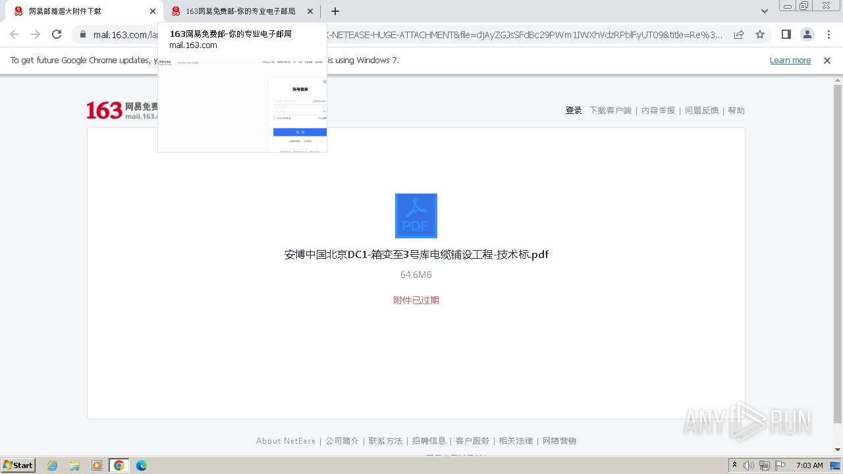Open Windows Media Player from taskbar
Screen dimensions: 843x474
point(97,465)
